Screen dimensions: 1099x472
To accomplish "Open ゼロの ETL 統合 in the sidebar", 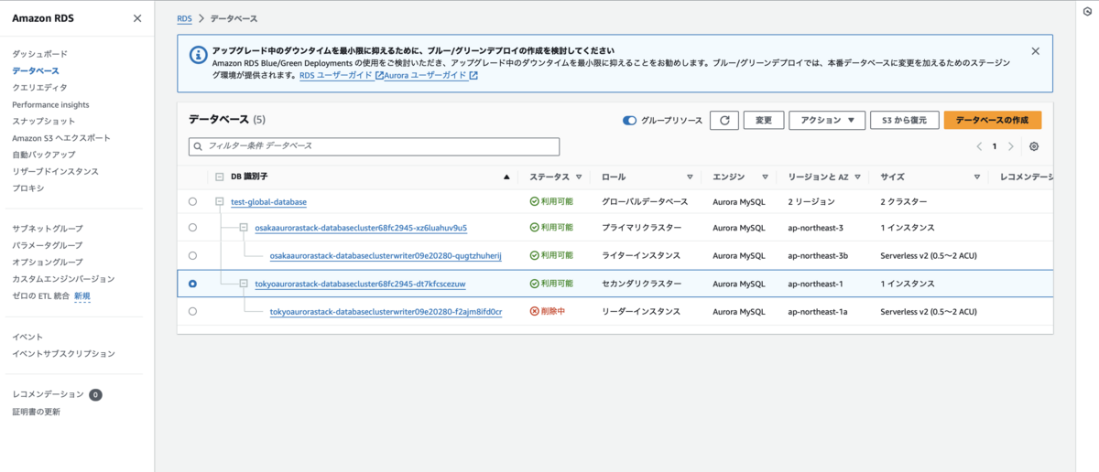I will pos(41,295).
